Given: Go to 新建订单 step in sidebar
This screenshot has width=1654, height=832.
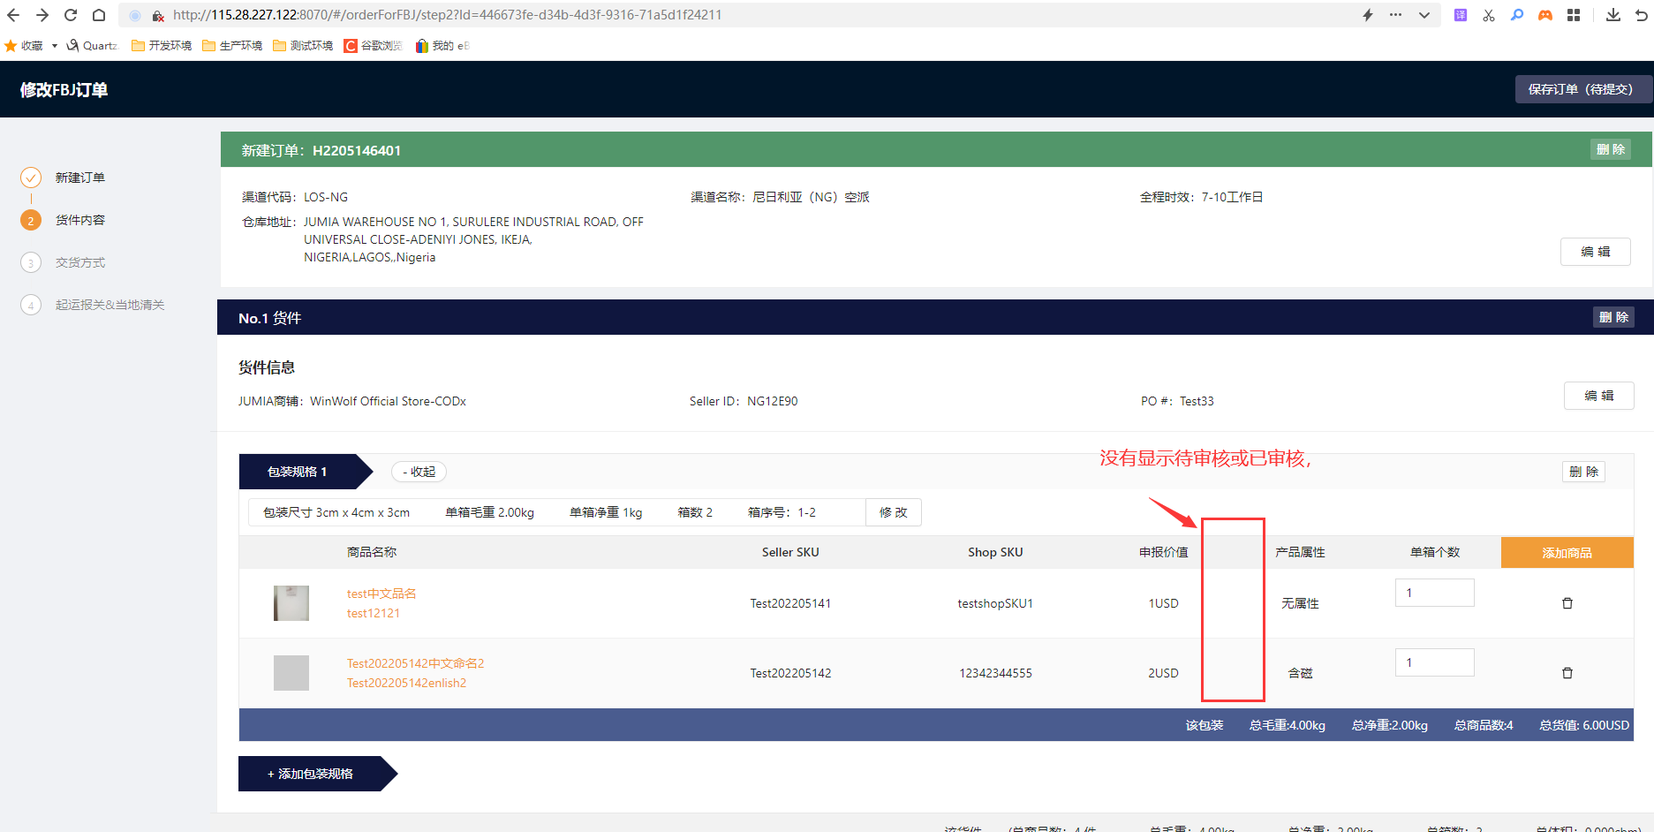Looking at the screenshot, I should tap(79, 178).
